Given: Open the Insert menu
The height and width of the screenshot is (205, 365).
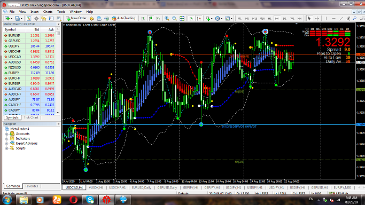Looking at the screenshot, I should [x=34, y=12].
